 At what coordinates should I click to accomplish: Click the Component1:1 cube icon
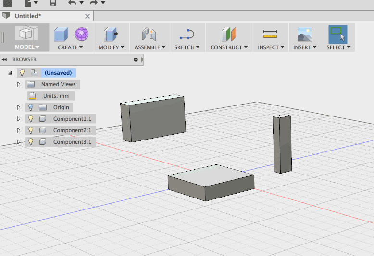(x=43, y=118)
